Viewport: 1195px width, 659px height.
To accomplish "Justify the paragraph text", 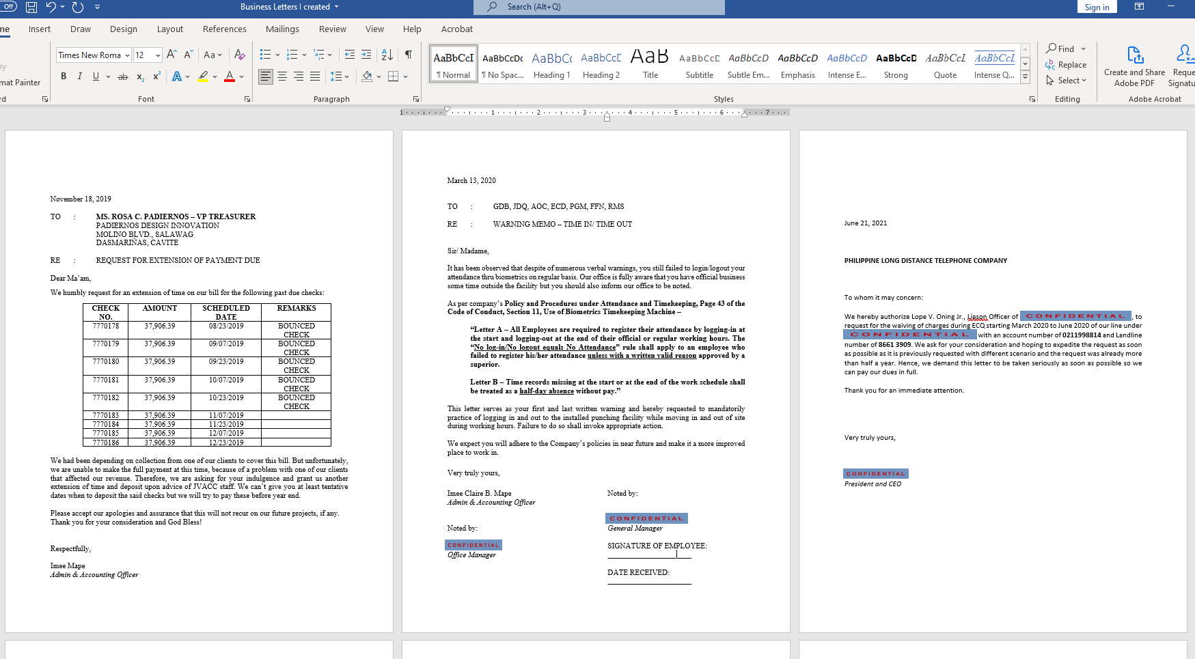I will (x=315, y=76).
